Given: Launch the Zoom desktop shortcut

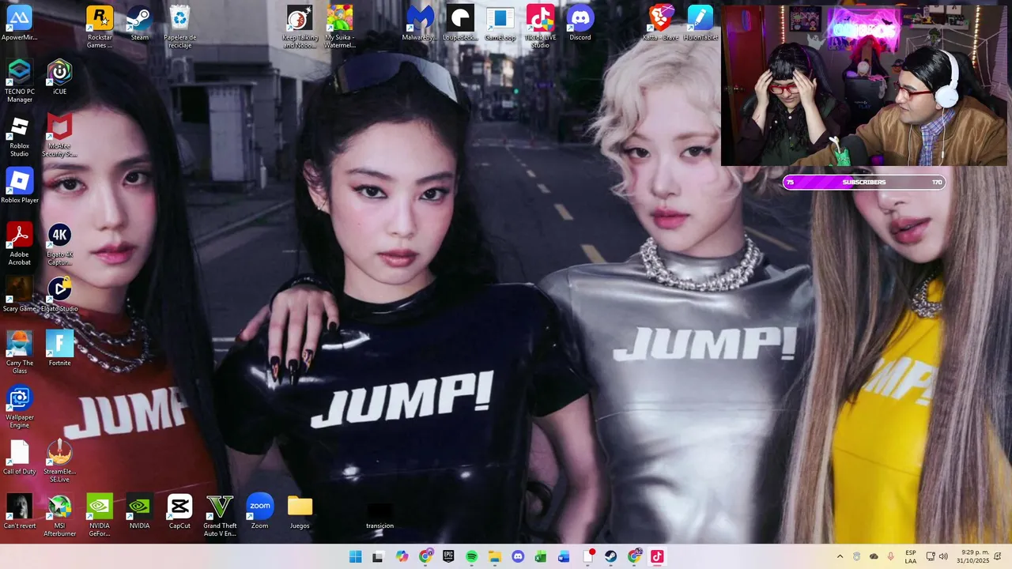Looking at the screenshot, I should (260, 511).
